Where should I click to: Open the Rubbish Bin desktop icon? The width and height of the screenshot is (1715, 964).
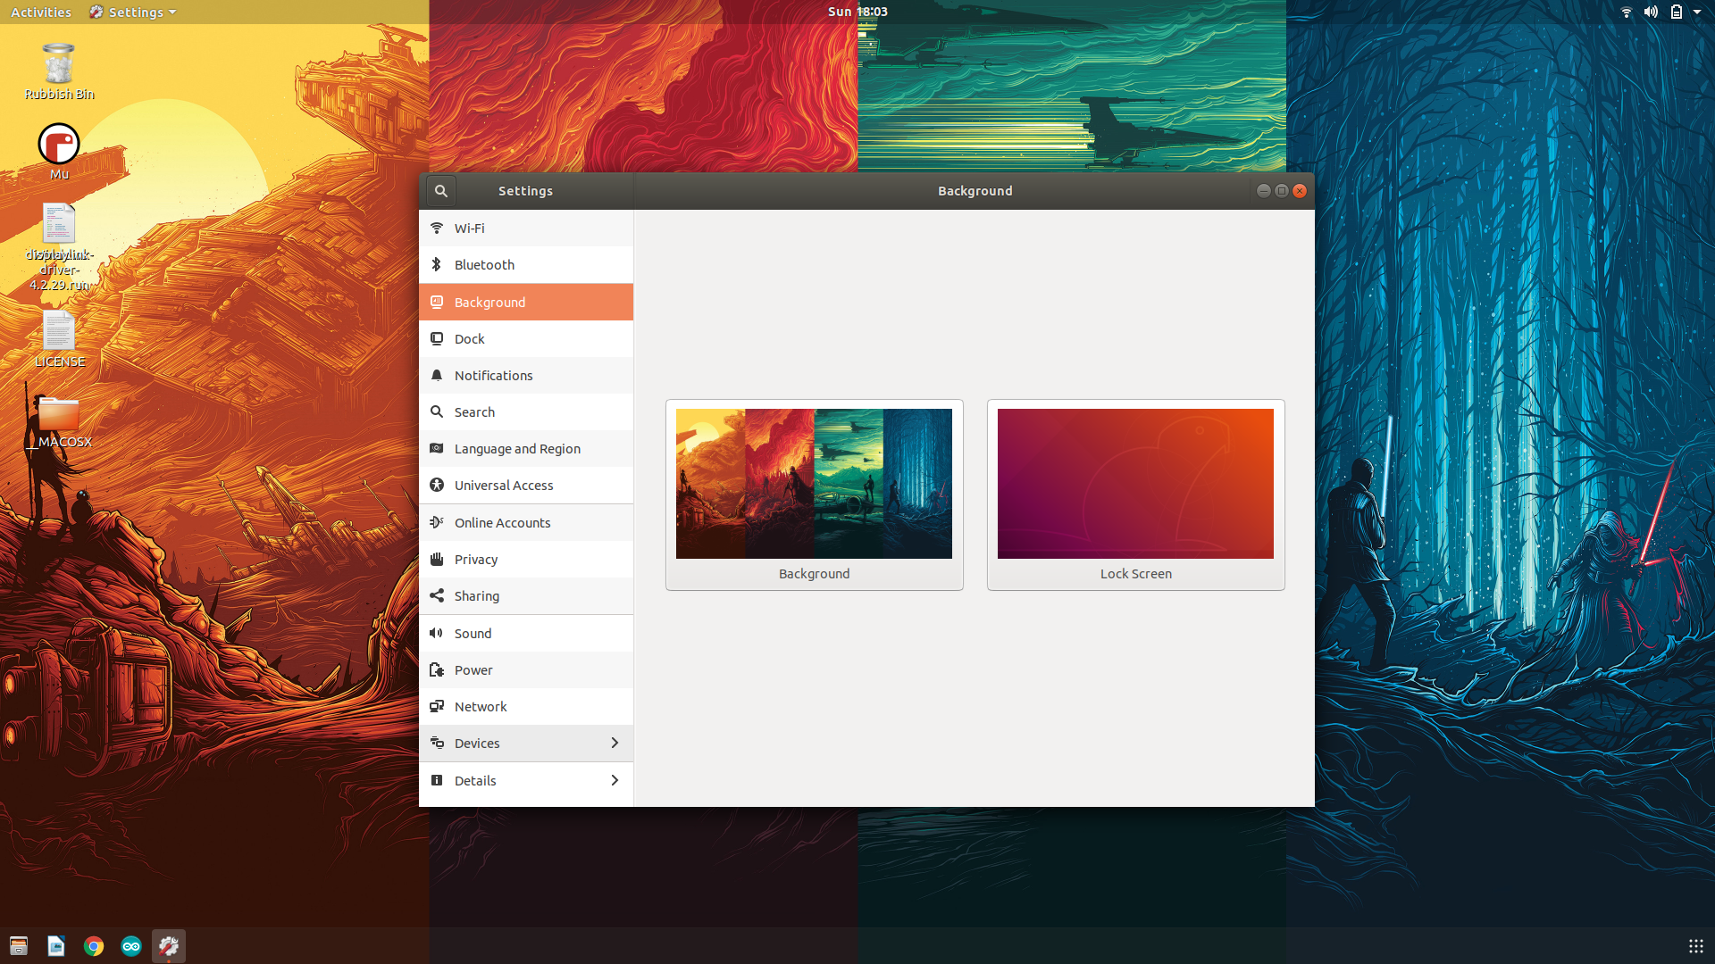coord(59,65)
